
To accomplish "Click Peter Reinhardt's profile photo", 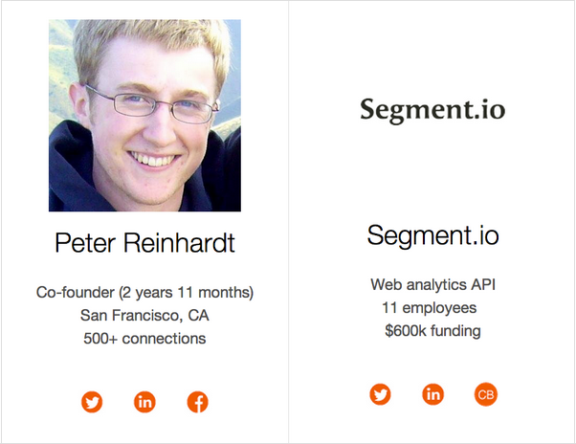I will [x=144, y=115].
